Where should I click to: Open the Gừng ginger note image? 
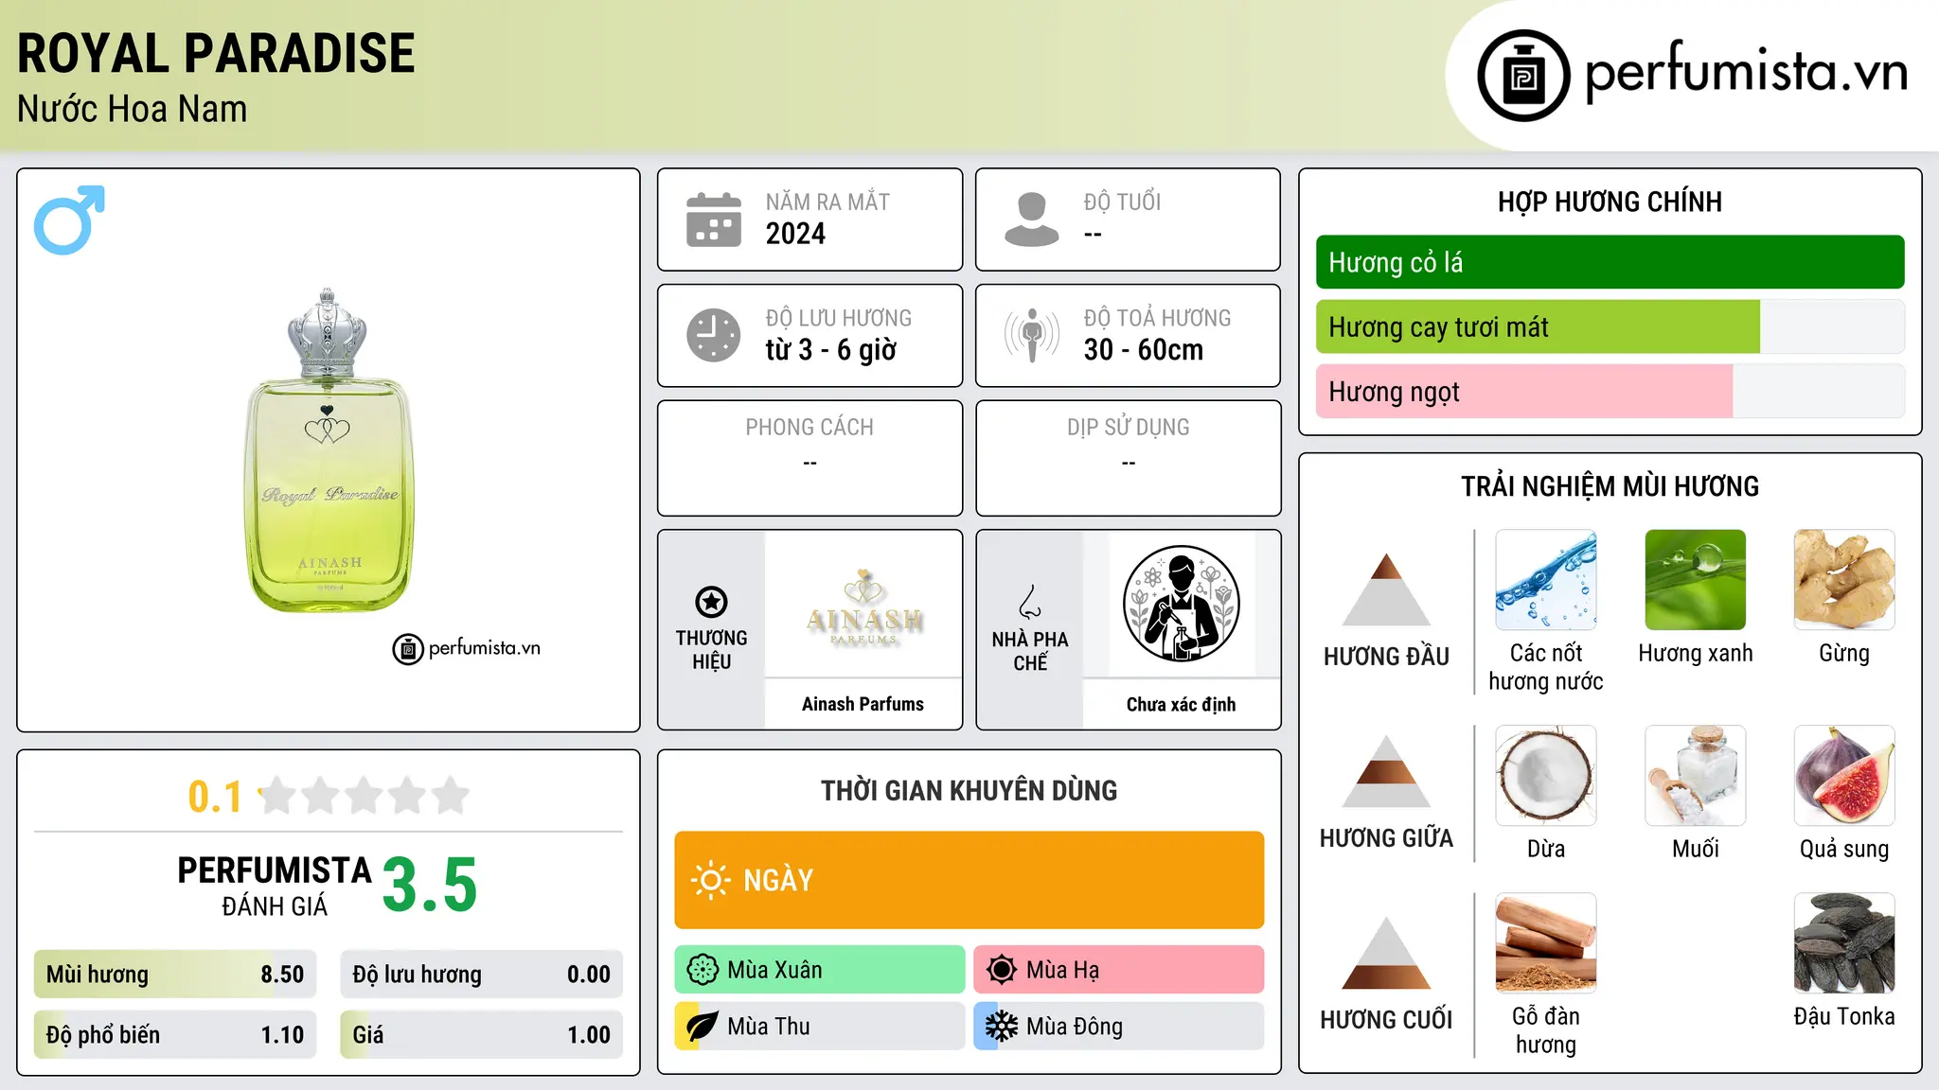tap(1844, 580)
